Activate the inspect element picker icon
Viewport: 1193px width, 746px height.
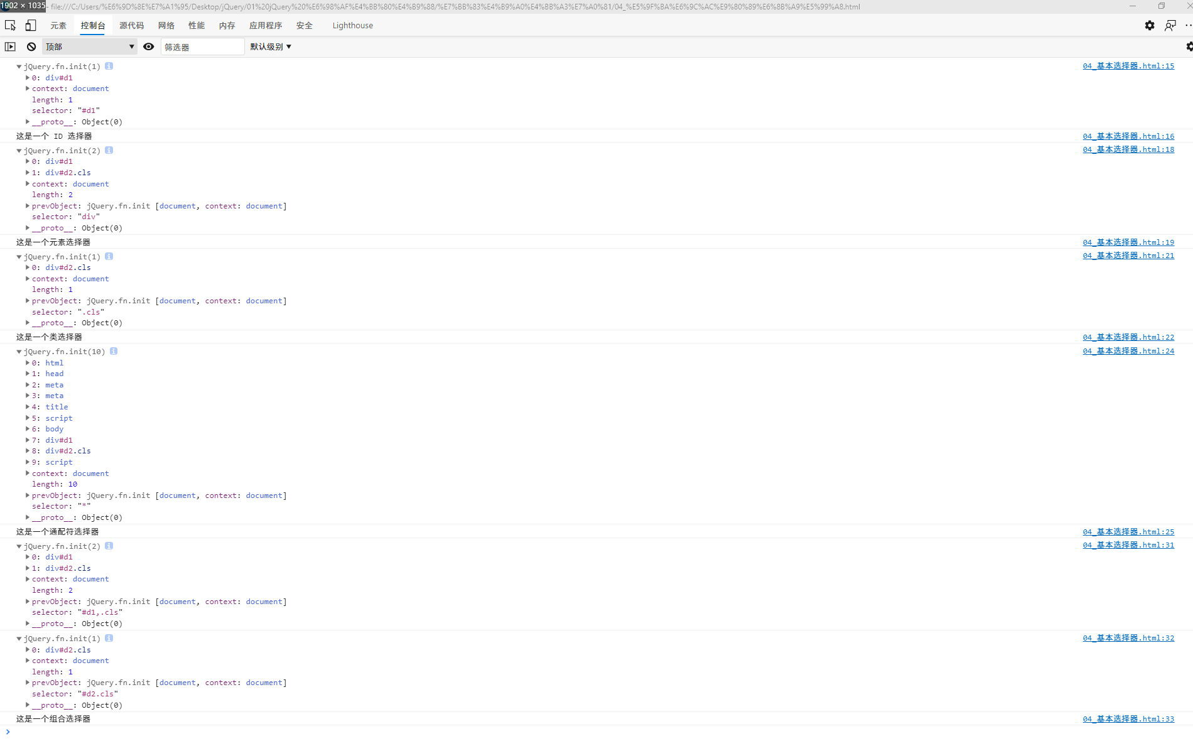pos(10,25)
